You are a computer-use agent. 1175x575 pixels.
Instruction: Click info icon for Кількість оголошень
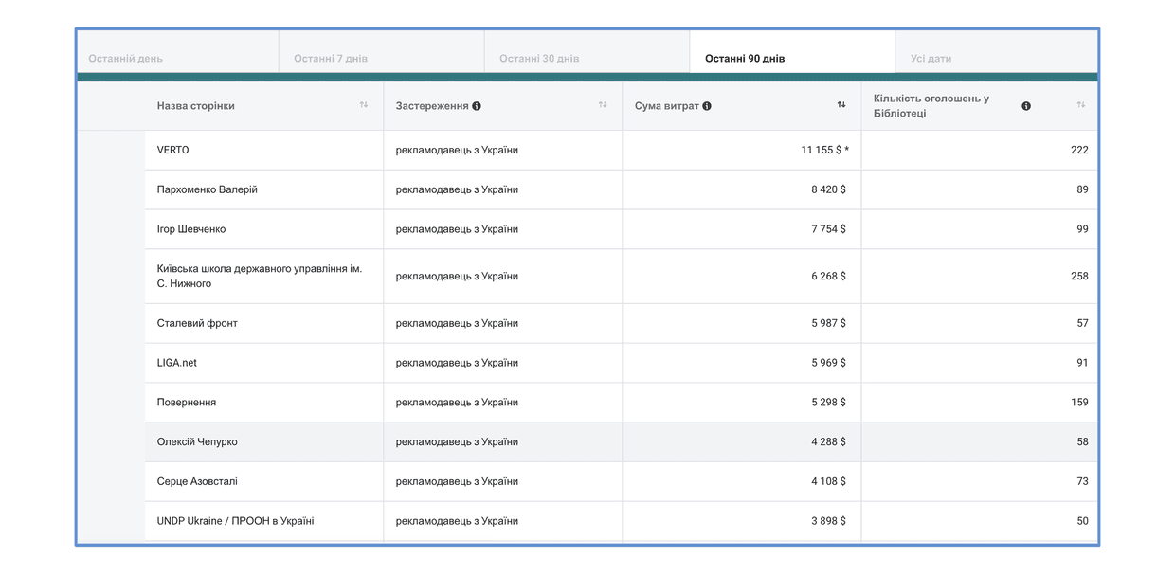coord(1026,106)
